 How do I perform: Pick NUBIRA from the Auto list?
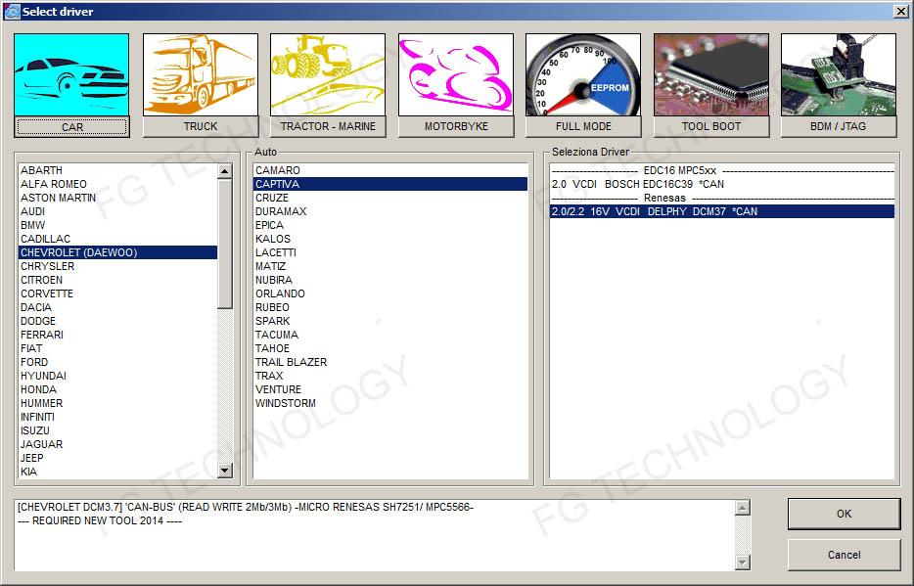coord(390,280)
